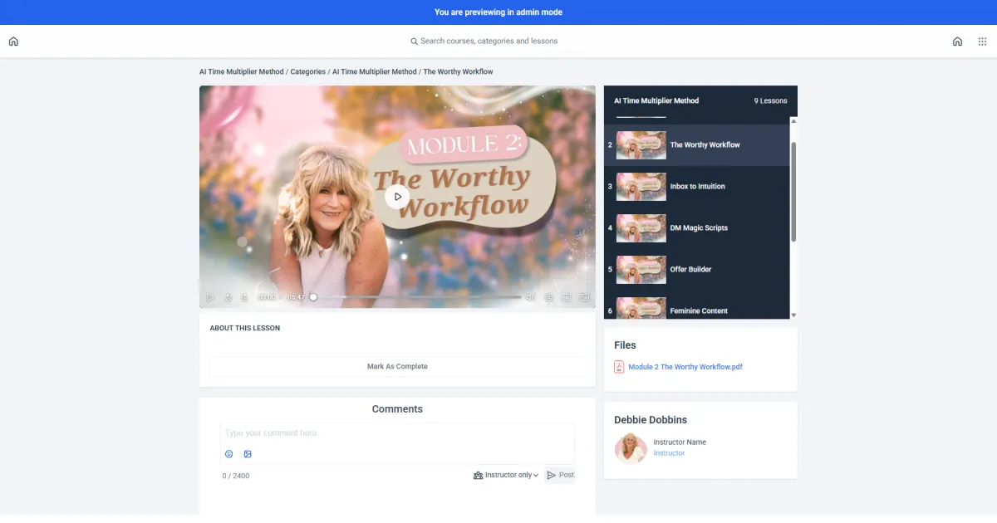The width and height of the screenshot is (997, 523).
Task: Click the Categories breadcrumb
Action: (307, 72)
